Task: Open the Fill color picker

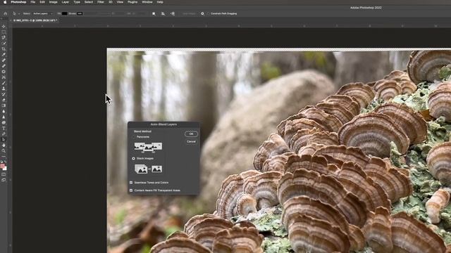Action: pos(64,13)
